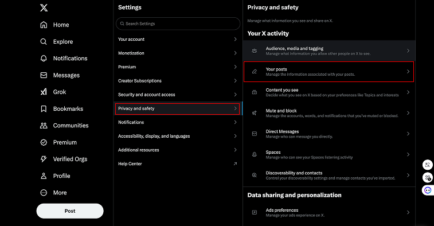
Task: Open Monetization settings item
Action: [x=178, y=53]
